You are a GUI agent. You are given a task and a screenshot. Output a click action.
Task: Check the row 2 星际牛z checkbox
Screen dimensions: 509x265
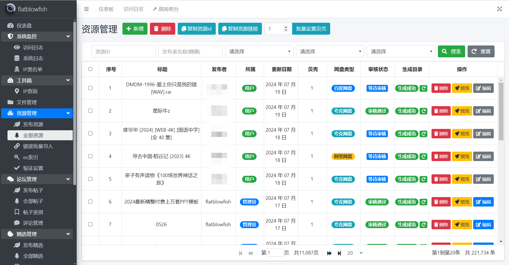coord(90,111)
